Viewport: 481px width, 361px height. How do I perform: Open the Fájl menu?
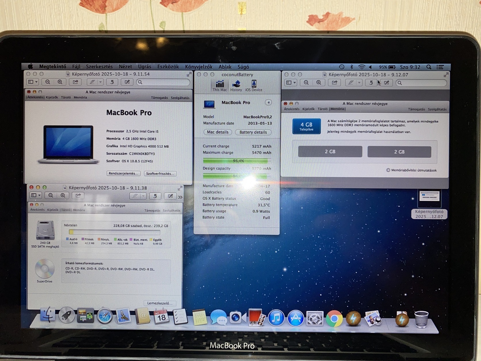coord(76,66)
